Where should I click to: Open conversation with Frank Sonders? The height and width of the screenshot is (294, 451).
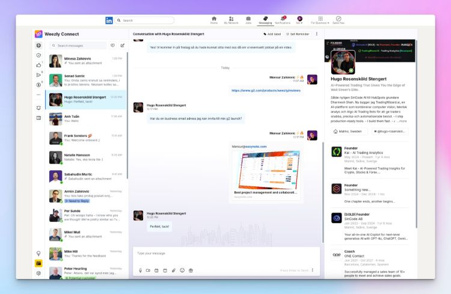click(86, 138)
